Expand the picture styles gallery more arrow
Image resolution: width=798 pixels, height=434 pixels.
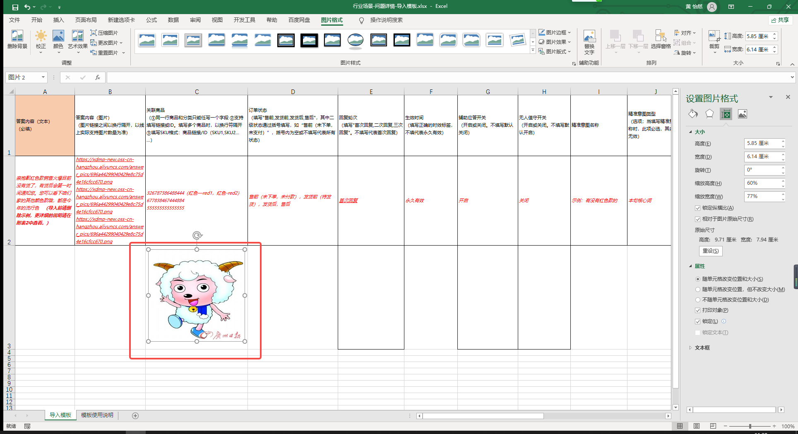(x=533, y=50)
